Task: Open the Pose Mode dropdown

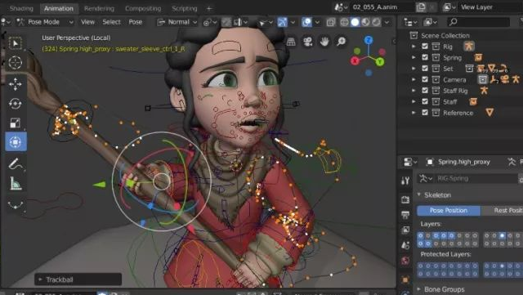Action: pos(45,22)
